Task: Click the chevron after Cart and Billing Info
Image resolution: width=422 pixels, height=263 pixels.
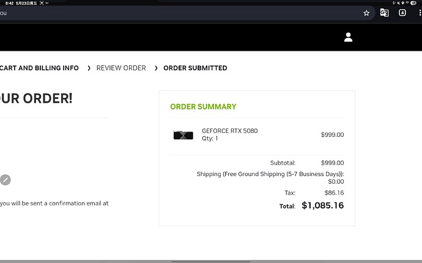Action: click(x=89, y=68)
